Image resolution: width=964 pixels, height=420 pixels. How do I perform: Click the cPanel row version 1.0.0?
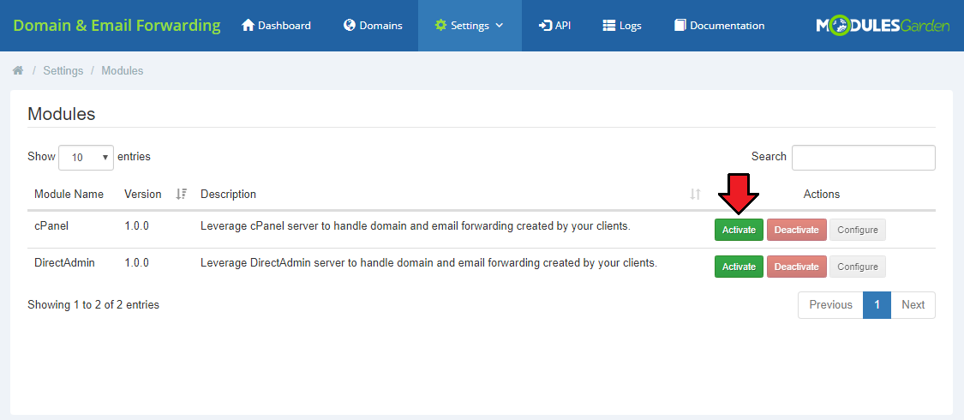pos(136,226)
